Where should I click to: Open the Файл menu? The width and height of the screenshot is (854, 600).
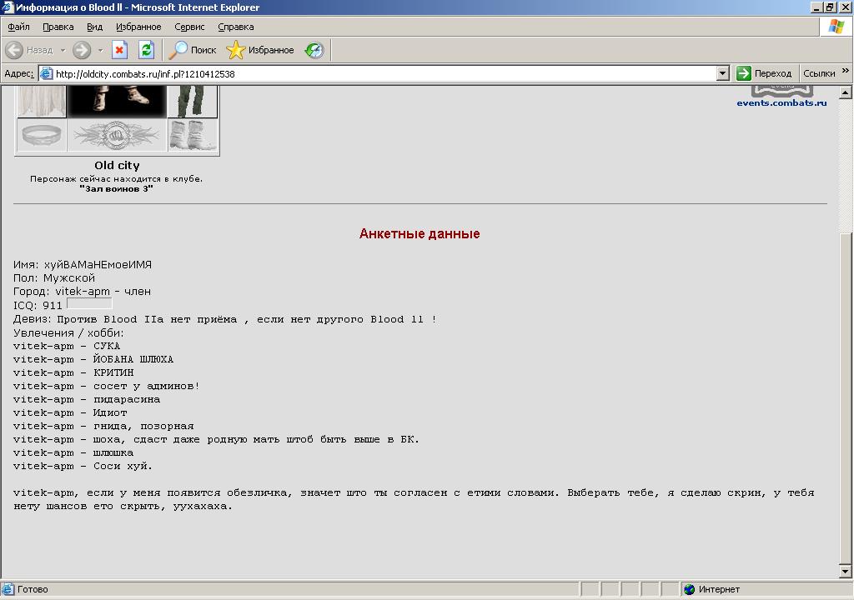[18, 27]
